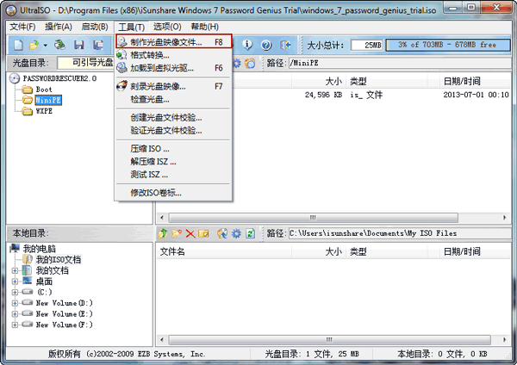The height and width of the screenshot is (365, 517).
Task: Click the Save As toolbar icon
Action: click(97, 45)
